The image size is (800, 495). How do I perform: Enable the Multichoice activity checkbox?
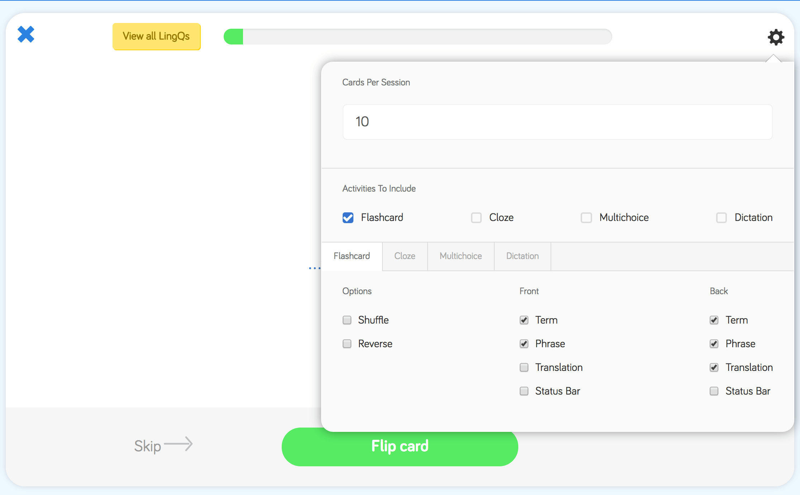[586, 218]
